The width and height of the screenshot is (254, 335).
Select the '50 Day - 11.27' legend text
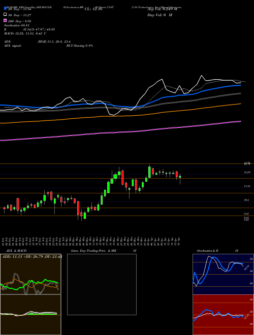[x=20, y=15]
